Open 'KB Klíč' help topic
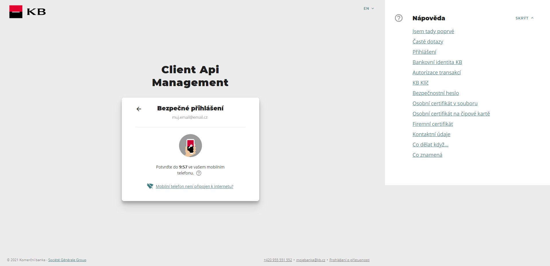 [421, 83]
